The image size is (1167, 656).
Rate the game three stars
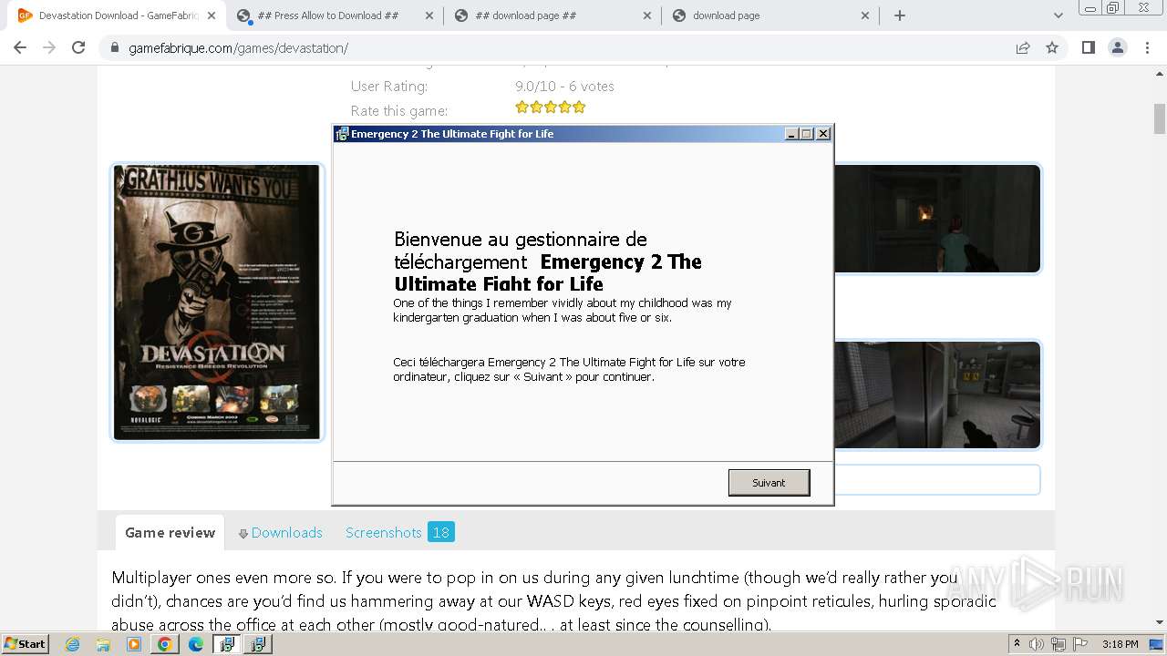click(x=550, y=108)
